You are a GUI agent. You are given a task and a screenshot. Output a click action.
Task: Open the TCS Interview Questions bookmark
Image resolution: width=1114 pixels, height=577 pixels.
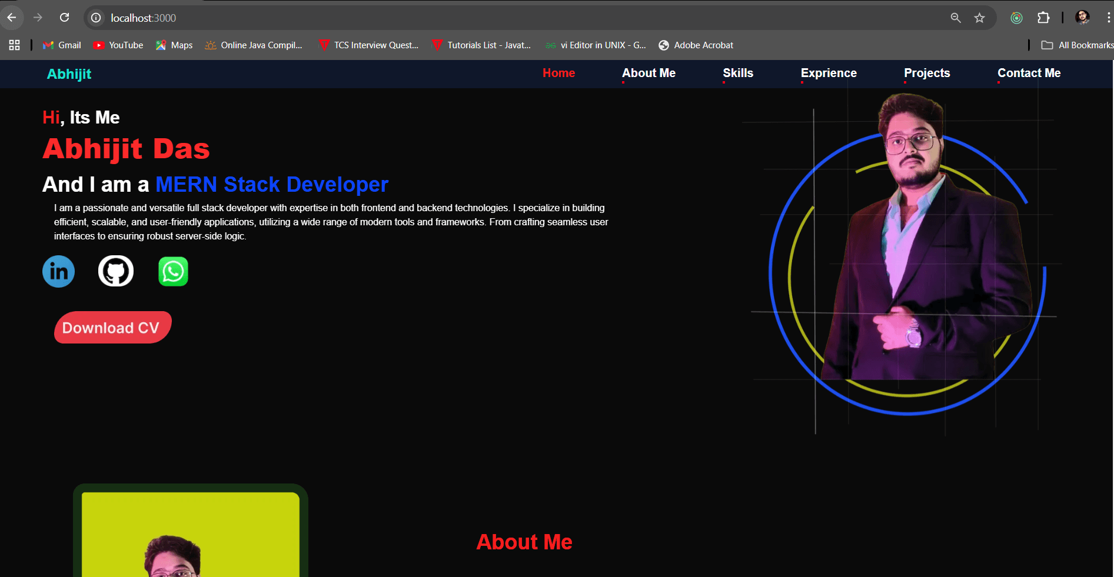pyautogui.click(x=368, y=45)
